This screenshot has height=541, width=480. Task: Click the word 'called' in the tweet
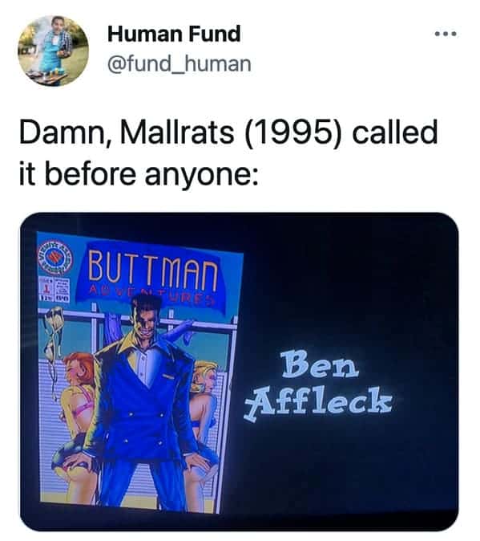pos(395,132)
